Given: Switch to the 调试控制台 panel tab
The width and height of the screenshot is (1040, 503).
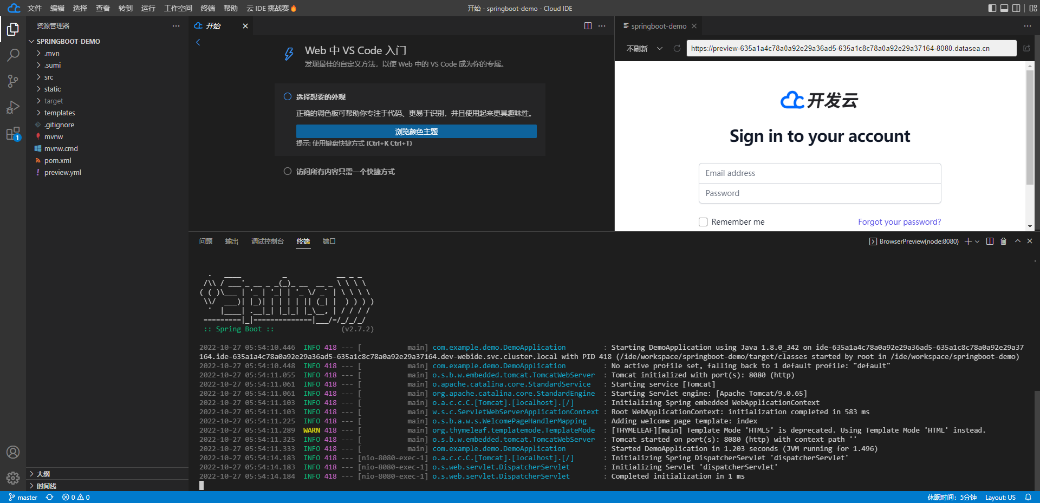Looking at the screenshot, I should [268, 241].
